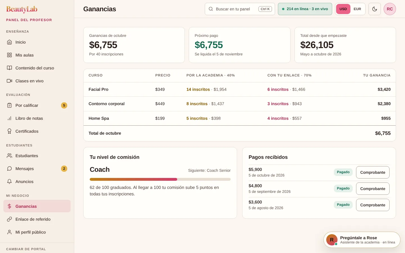Click the Siguiente: Coach Senior label
This screenshot has width=405, height=253.
[x=209, y=170]
